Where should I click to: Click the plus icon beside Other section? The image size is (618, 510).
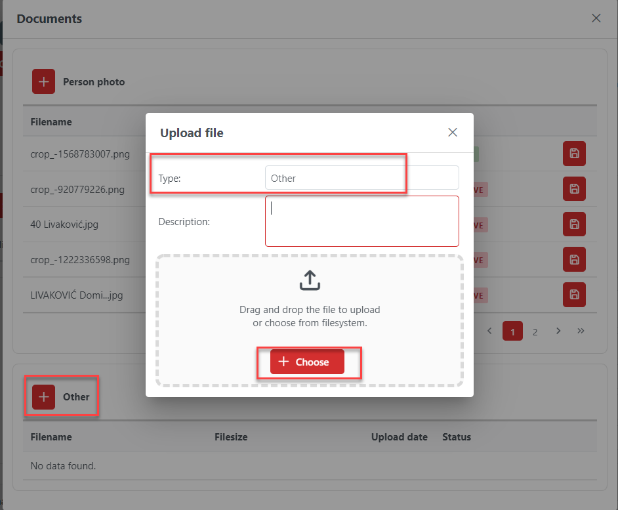tap(44, 397)
